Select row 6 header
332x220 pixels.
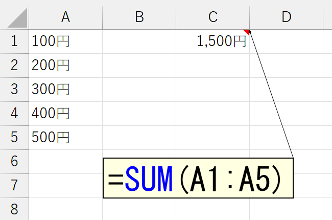(x=14, y=162)
